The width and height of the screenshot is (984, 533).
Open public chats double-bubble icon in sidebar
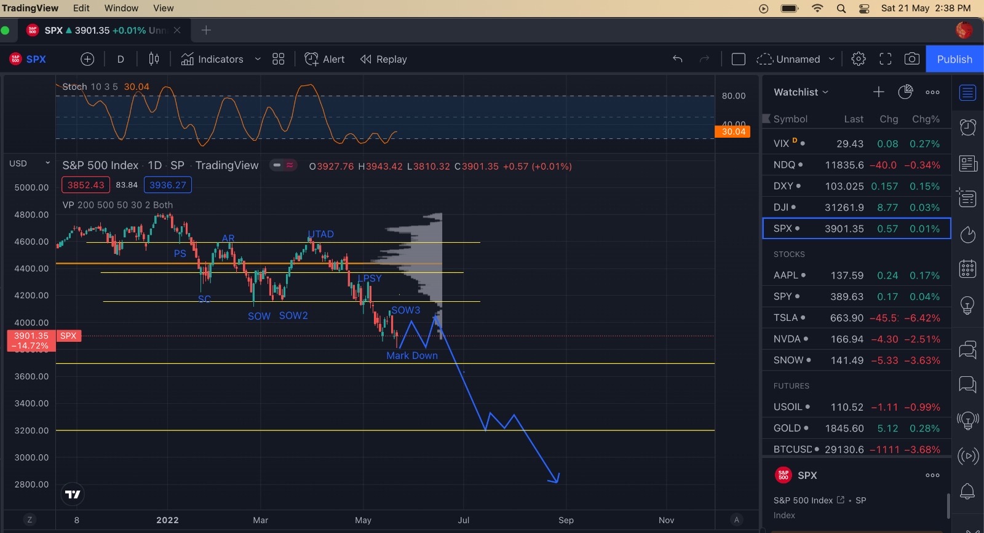pyautogui.click(x=967, y=350)
